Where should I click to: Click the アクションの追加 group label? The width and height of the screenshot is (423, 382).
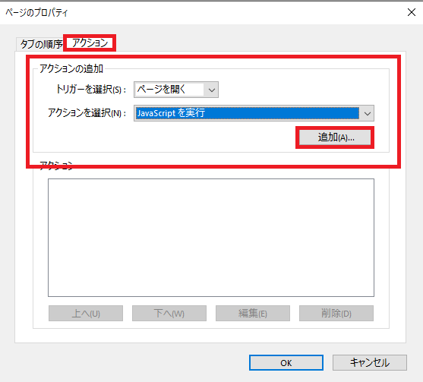pyautogui.click(x=71, y=69)
